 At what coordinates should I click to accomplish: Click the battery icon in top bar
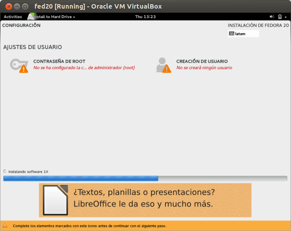click(x=280, y=17)
